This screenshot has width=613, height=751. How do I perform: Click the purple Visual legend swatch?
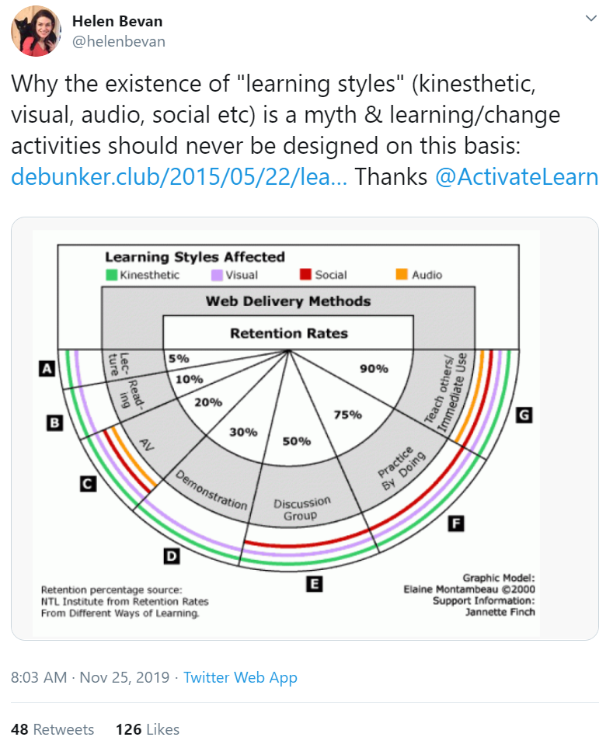[x=217, y=275]
